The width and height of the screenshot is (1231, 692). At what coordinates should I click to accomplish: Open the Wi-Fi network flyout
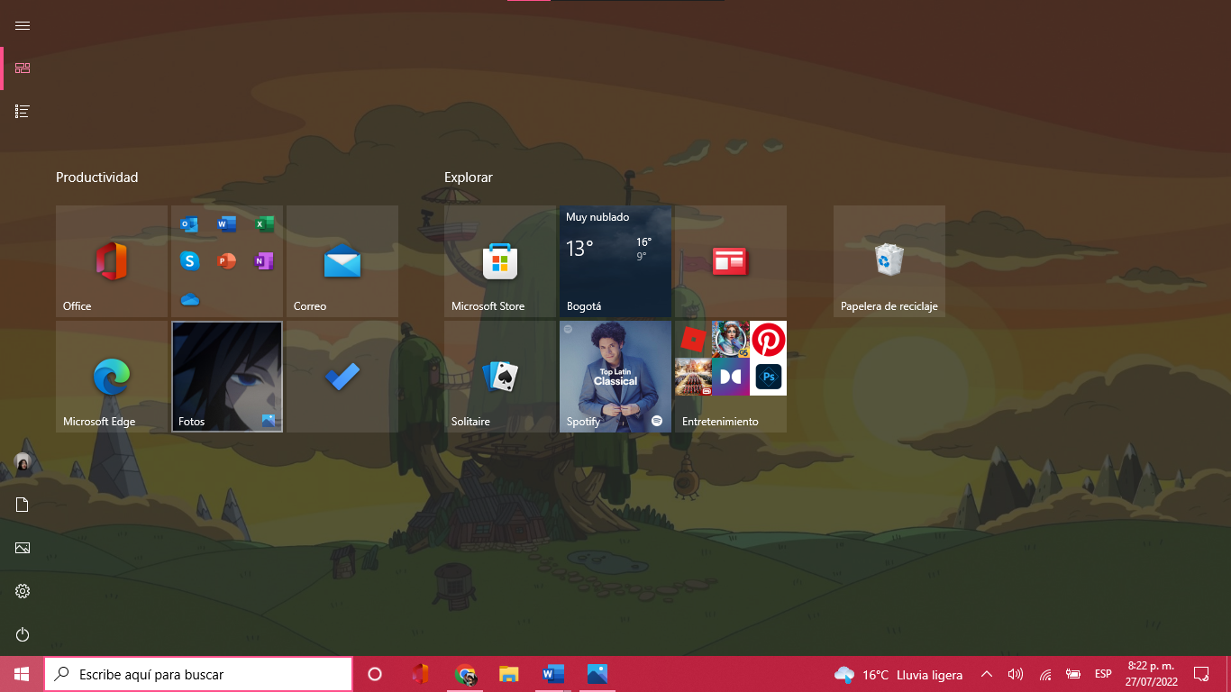(1045, 674)
